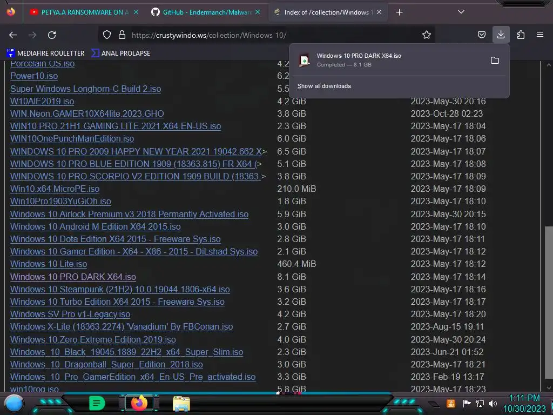Open the Firefox hamburger menu
The height and width of the screenshot is (415, 553).
tap(540, 35)
